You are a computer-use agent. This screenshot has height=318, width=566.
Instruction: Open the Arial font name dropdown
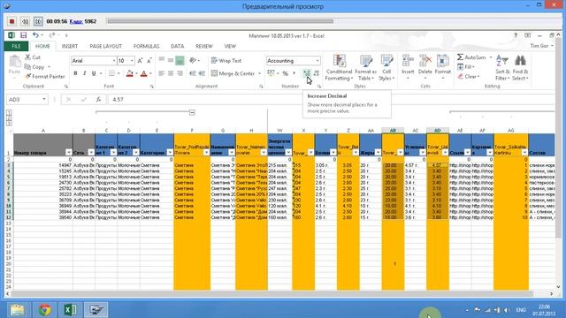pos(114,61)
